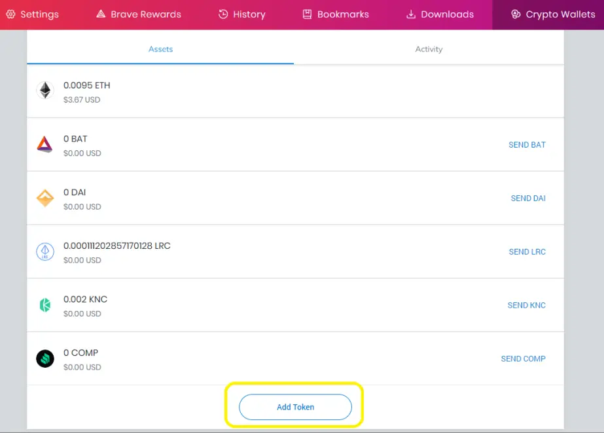Click the DAI token logo

tap(45, 198)
